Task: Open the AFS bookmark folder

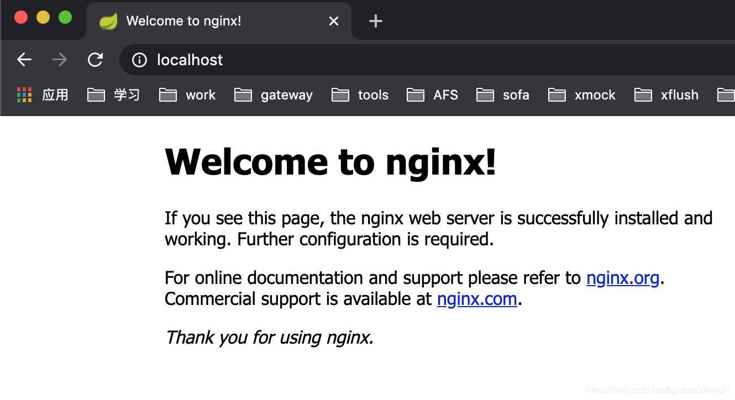Action: tap(433, 95)
